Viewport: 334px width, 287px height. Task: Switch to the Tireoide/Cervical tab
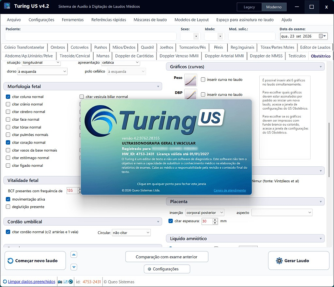pos(75,56)
